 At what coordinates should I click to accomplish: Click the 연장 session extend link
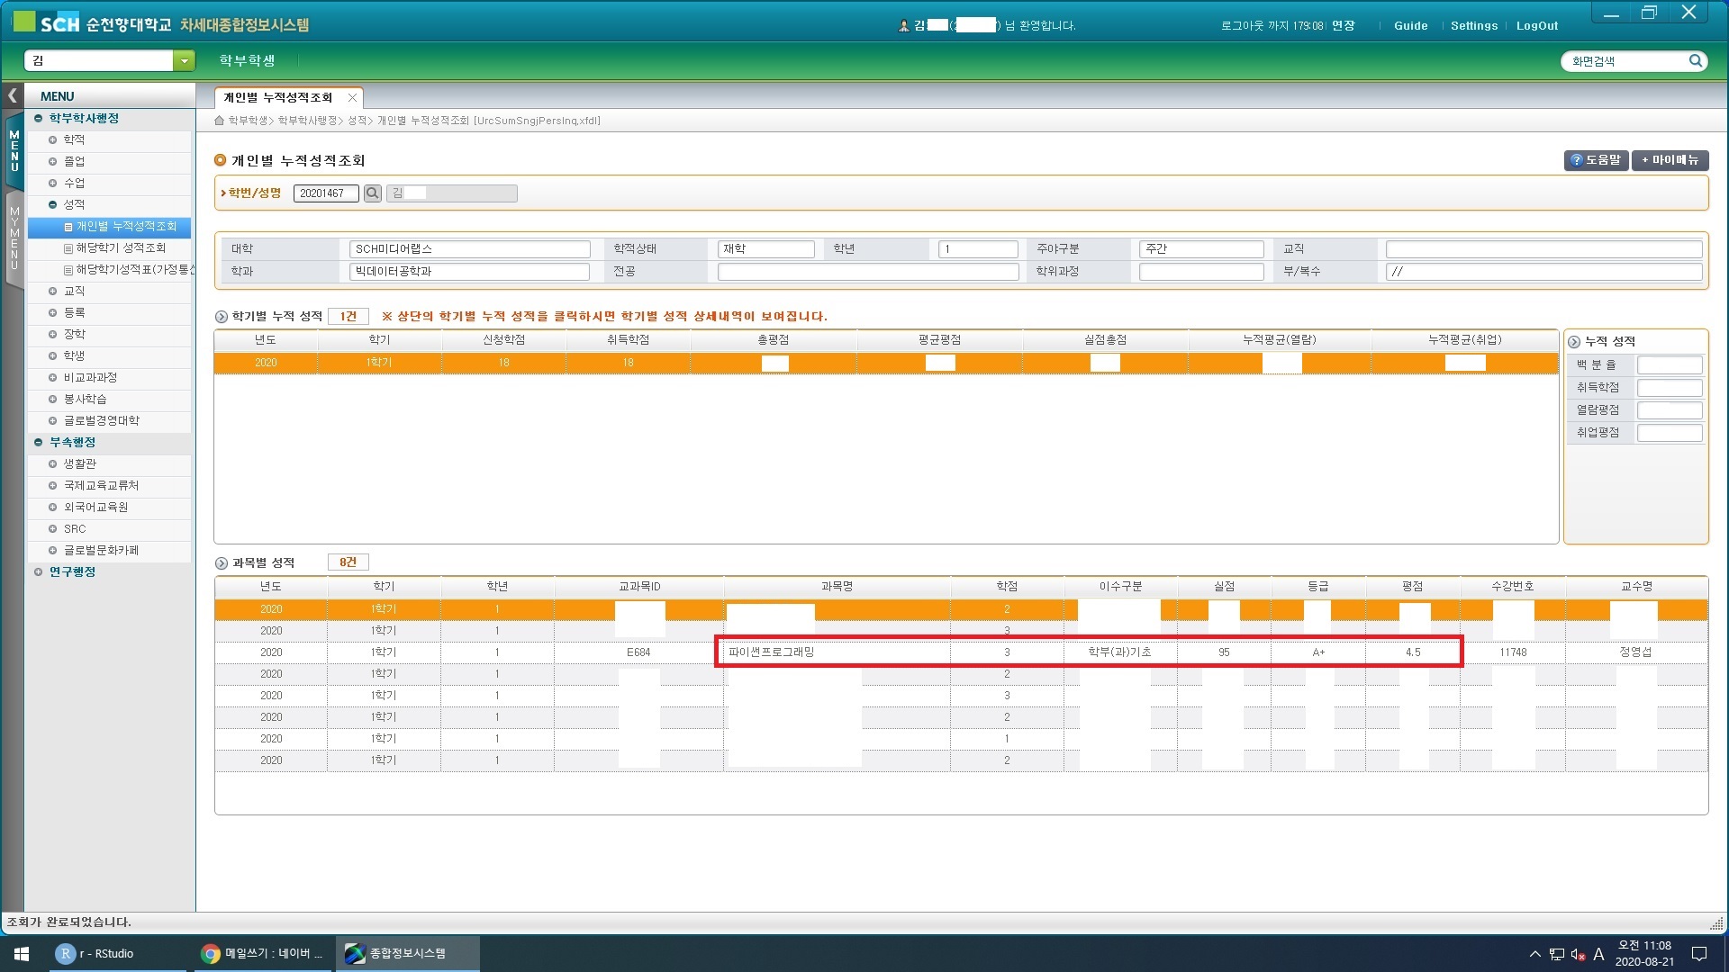1343,26
